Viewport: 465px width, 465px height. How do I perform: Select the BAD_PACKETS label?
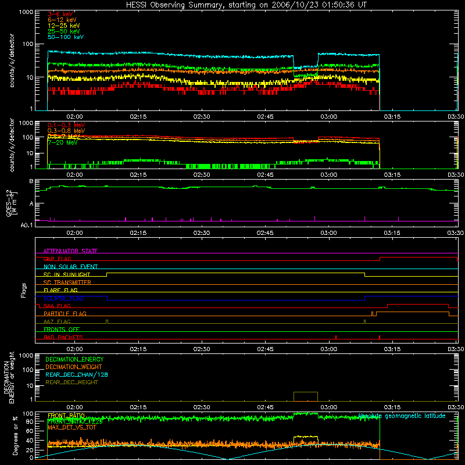(x=63, y=337)
